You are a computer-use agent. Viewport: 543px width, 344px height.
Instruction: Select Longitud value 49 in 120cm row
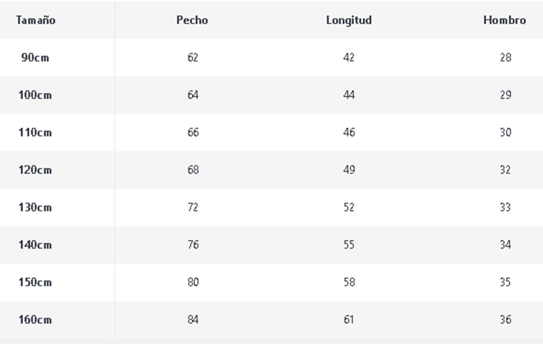pyautogui.click(x=349, y=170)
